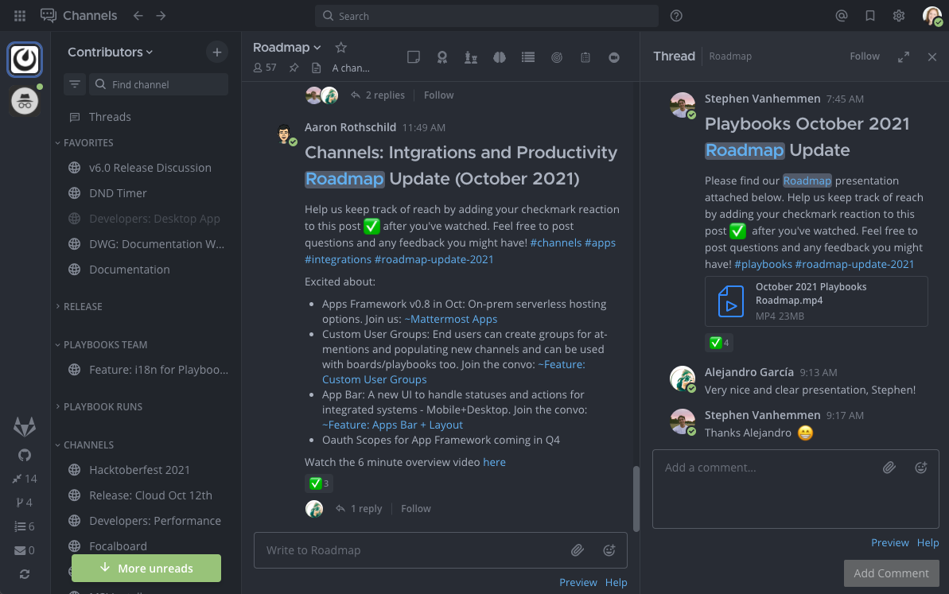949x594 pixels.
Task: Expand the RELEASE section in sidebar
Action: (x=82, y=306)
